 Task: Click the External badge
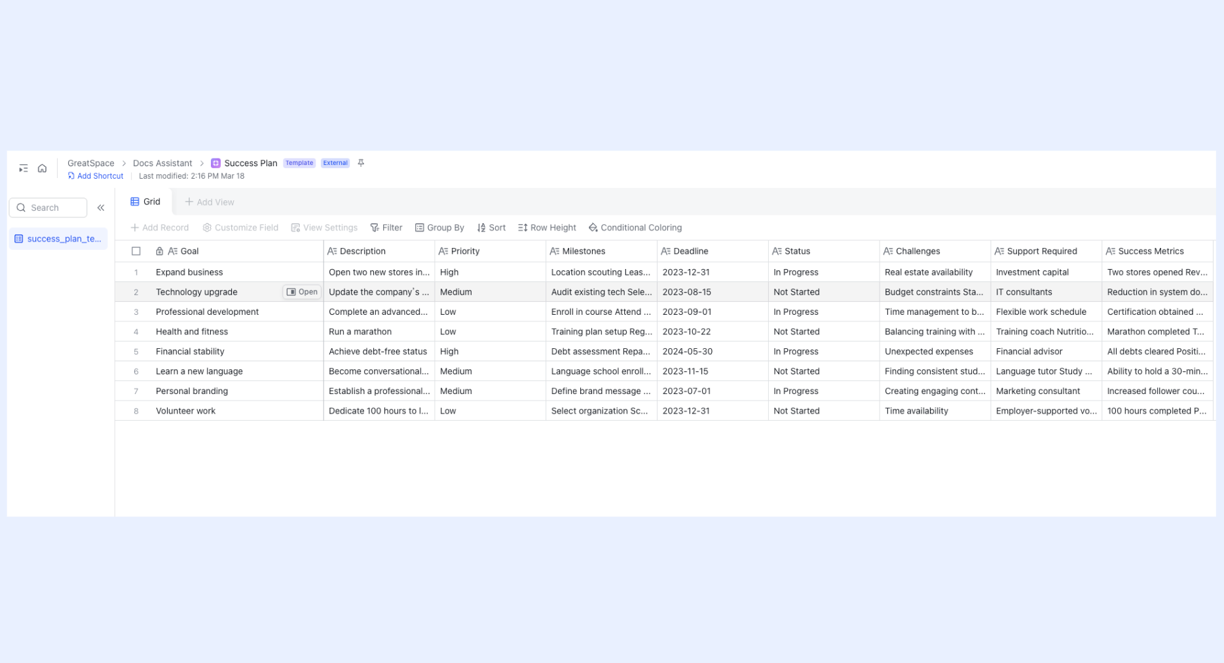pos(335,163)
